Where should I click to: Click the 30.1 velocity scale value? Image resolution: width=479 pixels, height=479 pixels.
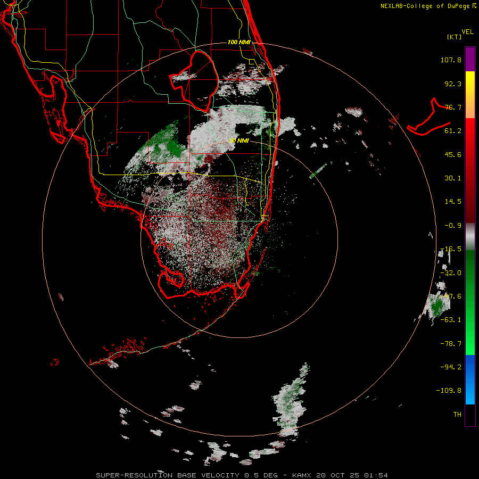(453, 178)
